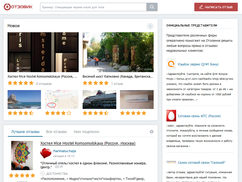Viewport: 242px width, 182px height.
Task: Click the Связной representative reply text
Action: [x=199, y=176]
